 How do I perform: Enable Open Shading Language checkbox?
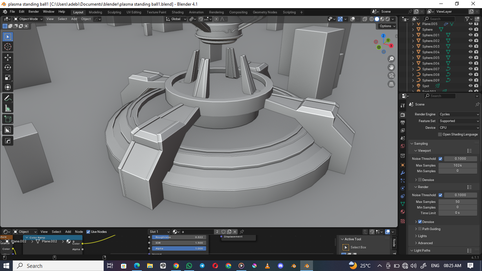pos(440,134)
